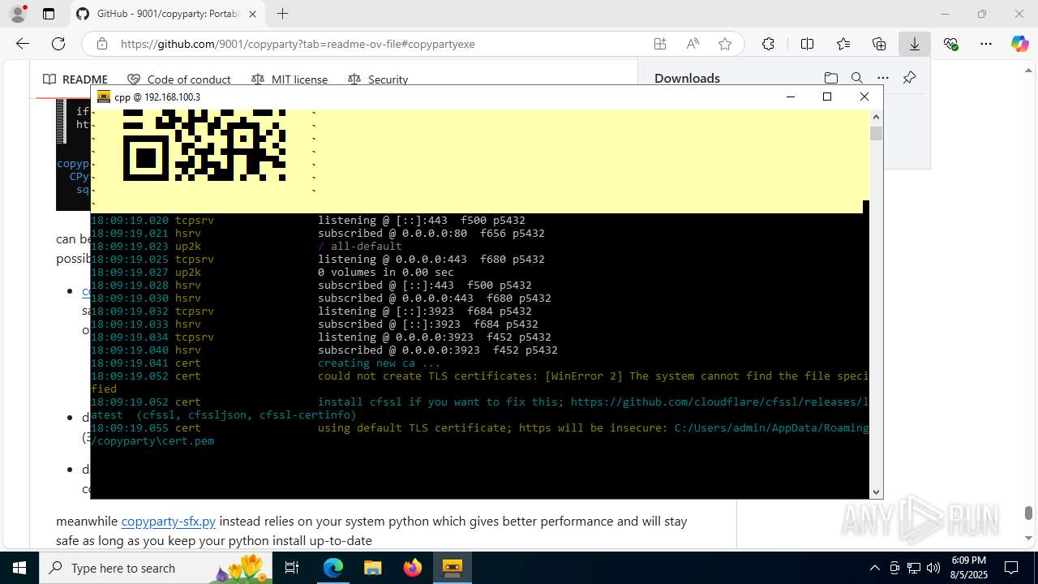The height and width of the screenshot is (584, 1038).
Task: Click '0 volumes in 0.00 sec' line
Action: point(386,273)
